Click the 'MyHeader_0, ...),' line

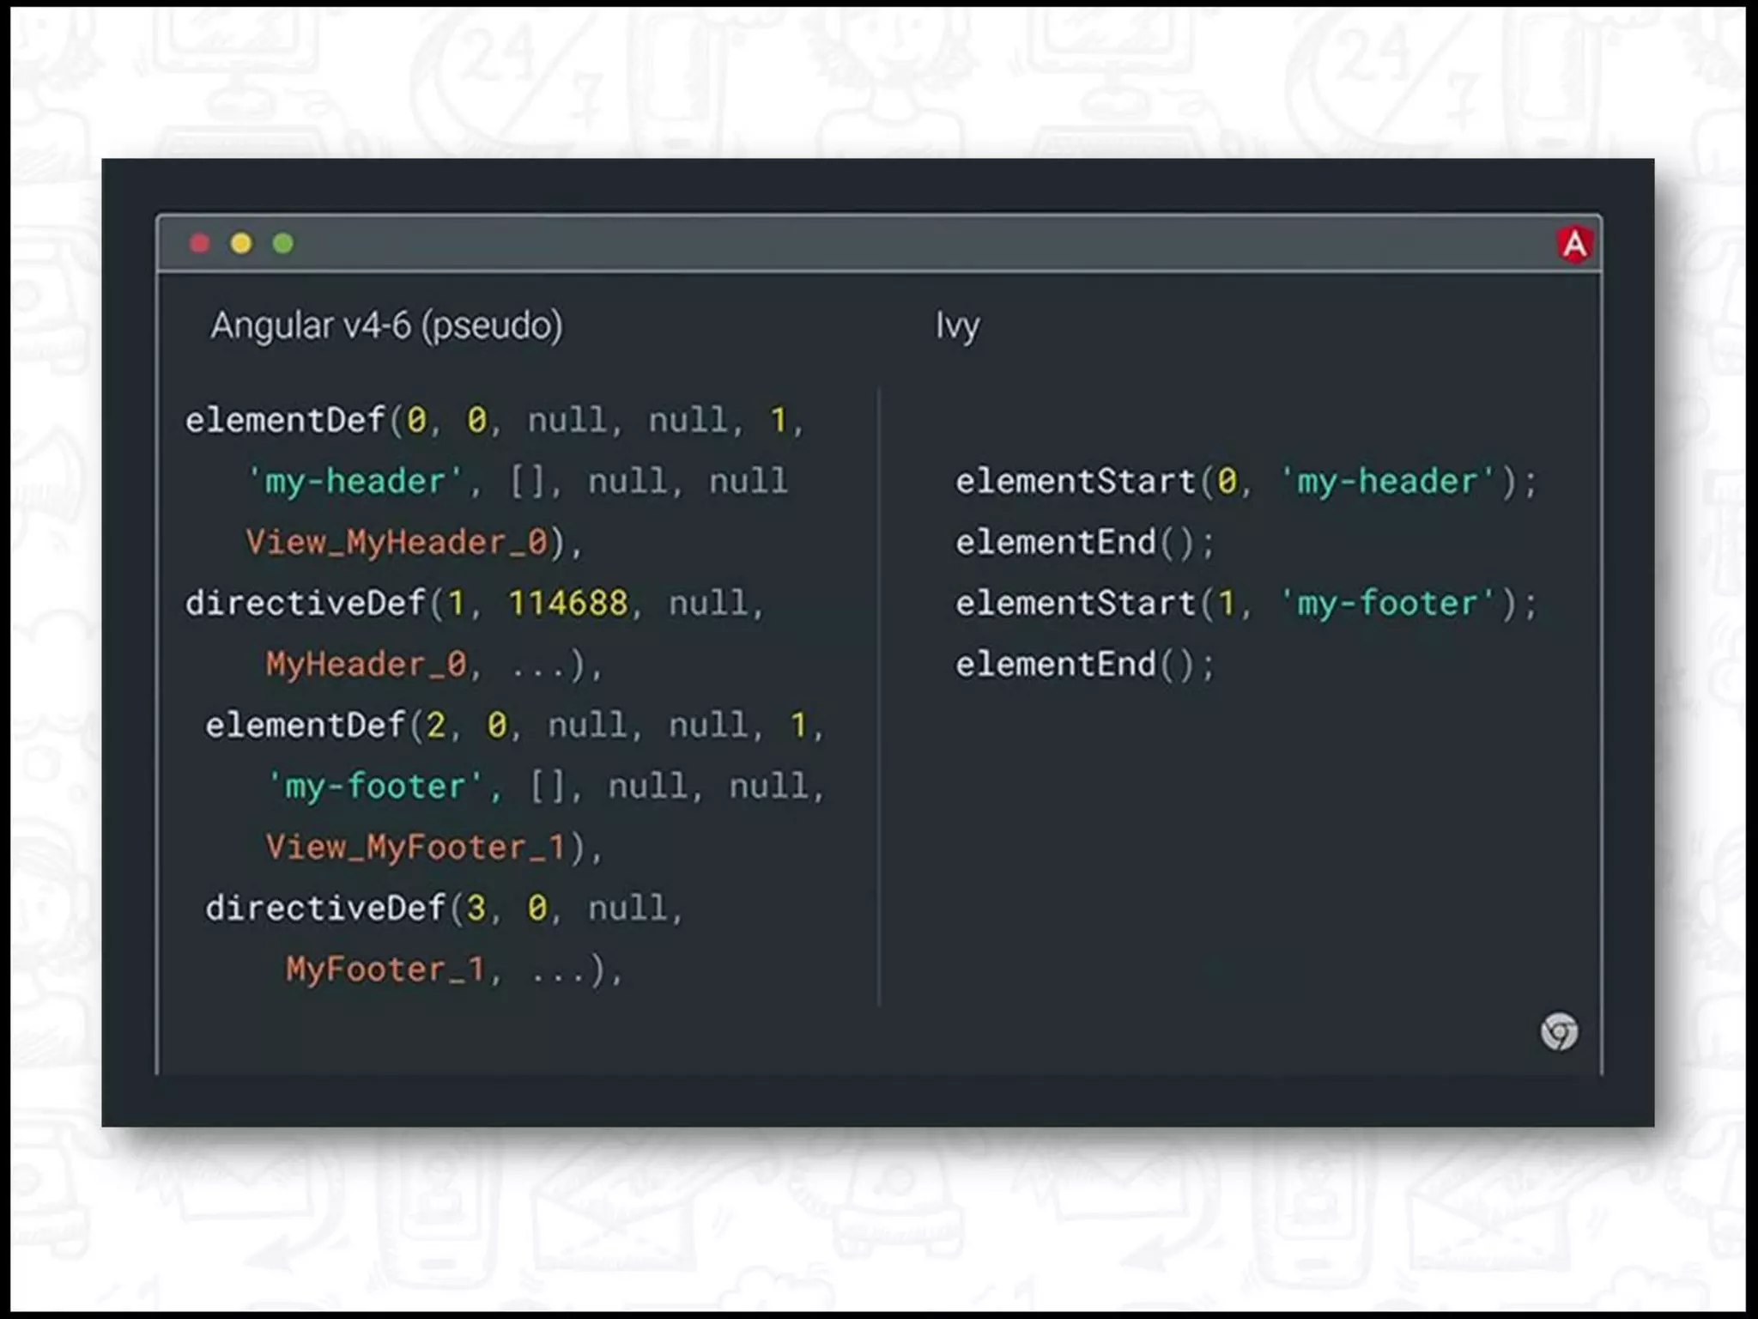[434, 665]
